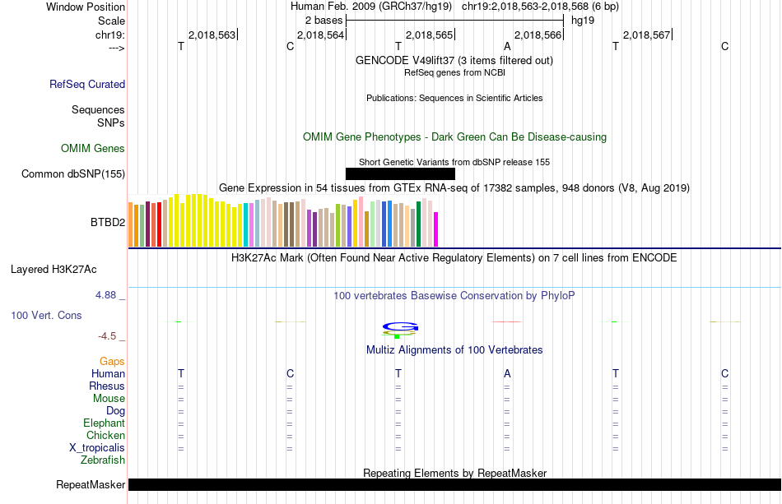
Task: Click the red PhyloP mark above base A
Action: tap(507, 321)
